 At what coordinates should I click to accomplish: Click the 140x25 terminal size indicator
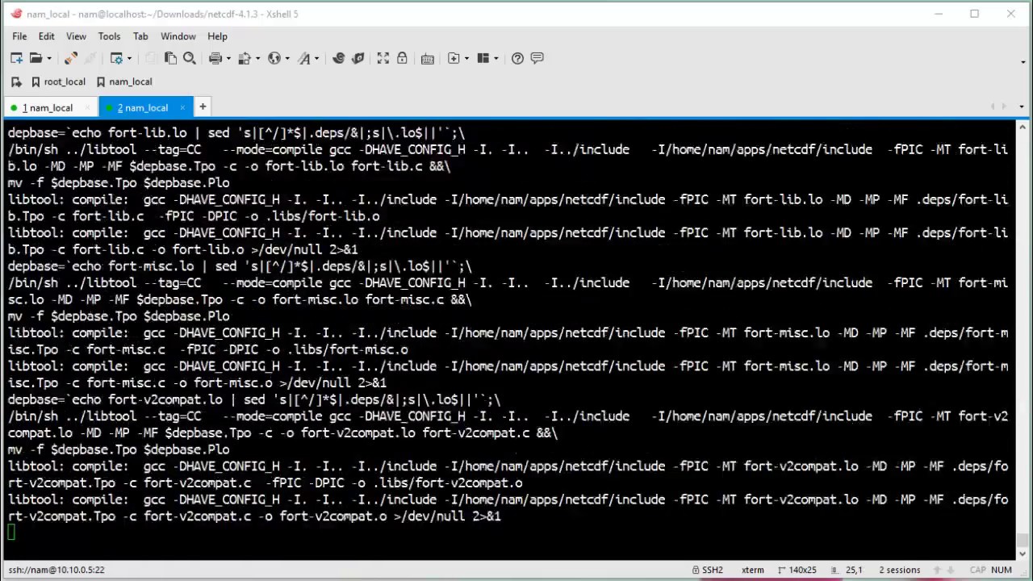pyautogui.click(x=797, y=570)
